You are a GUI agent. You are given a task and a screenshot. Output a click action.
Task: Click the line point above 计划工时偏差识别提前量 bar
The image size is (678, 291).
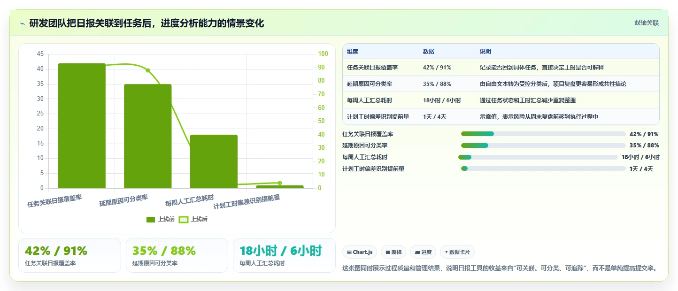(280, 183)
